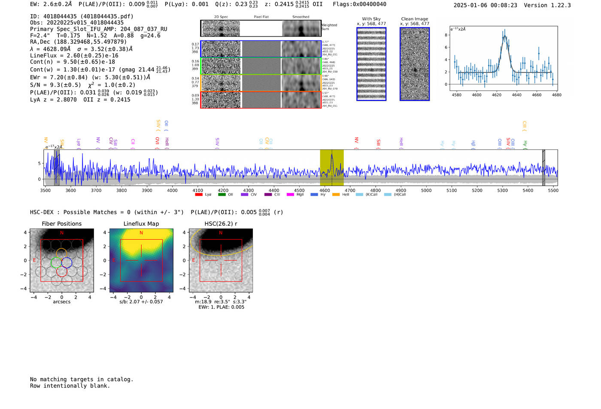Open the red-bordered 2D spec fiber row

[x=261, y=100]
